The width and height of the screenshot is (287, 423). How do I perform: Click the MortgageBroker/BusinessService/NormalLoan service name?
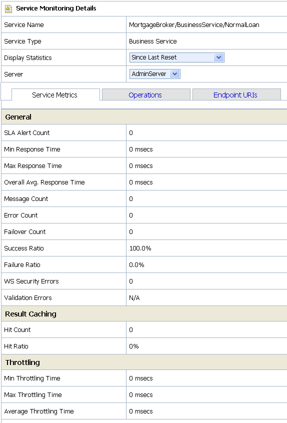pyautogui.click(x=194, y=25)
